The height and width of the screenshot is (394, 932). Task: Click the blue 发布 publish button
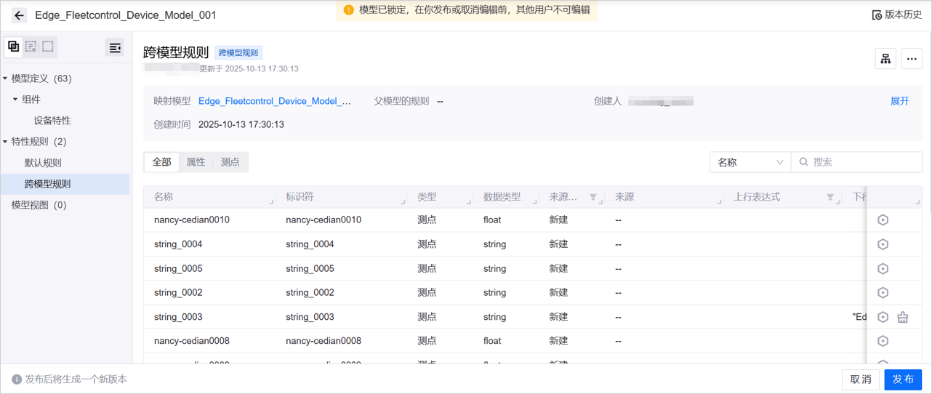902,379
